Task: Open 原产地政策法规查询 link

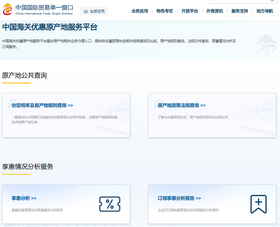Action: coord(182,106)
